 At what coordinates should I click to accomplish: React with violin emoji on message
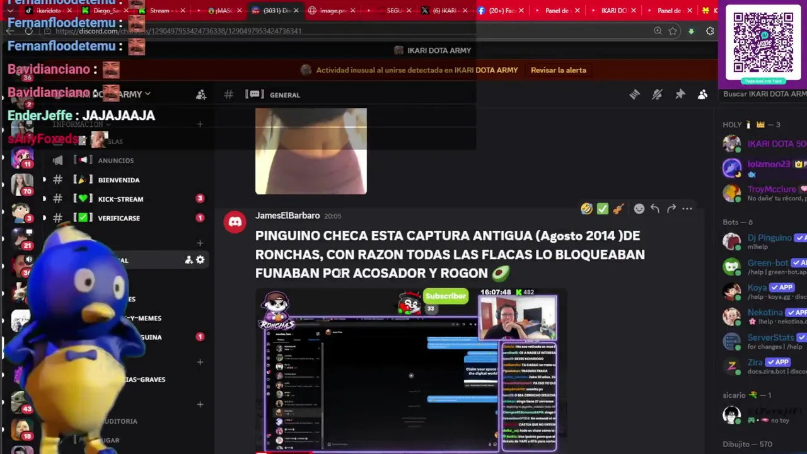click(x=618, y=209)
